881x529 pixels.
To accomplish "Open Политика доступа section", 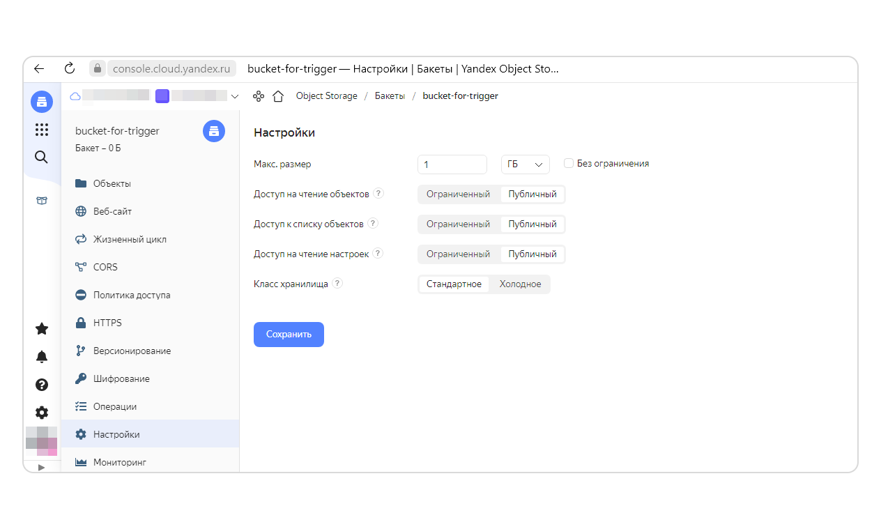I will [150, 295].
